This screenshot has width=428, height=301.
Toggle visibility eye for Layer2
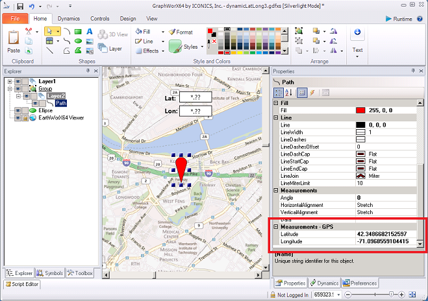pos(27,96)
